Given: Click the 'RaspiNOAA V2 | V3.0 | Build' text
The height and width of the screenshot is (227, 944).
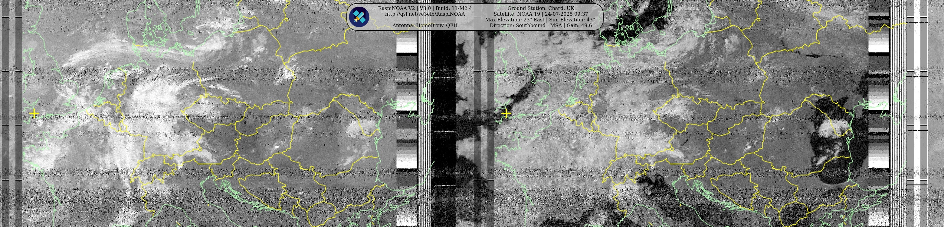Looking at the screenshot, I should tap(425, 8).
